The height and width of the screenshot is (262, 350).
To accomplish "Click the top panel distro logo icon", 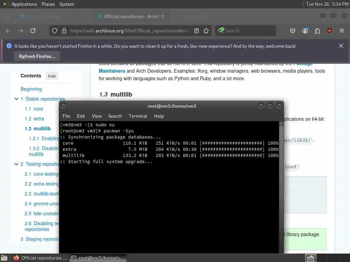I will [5, 4].
